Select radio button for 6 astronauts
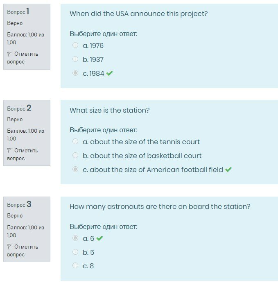Screen dimensions: 278x283 pos(75,238)
